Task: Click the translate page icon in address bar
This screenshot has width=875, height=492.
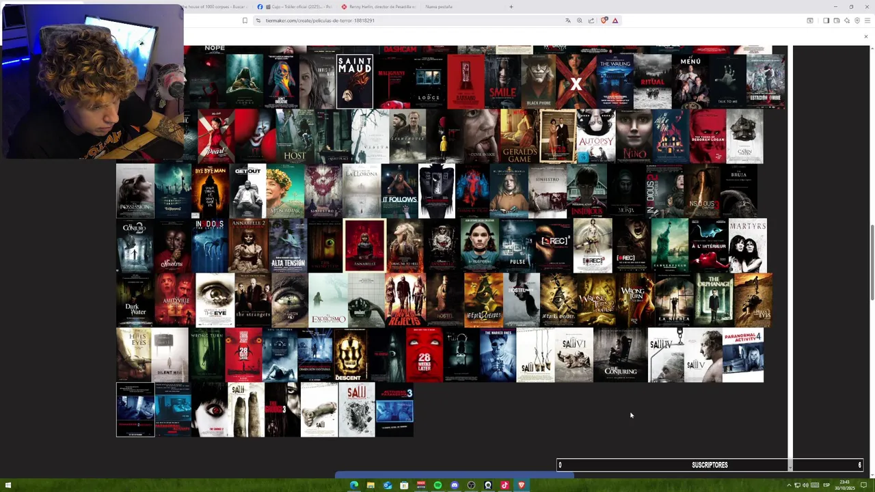Action: [568, 20]
